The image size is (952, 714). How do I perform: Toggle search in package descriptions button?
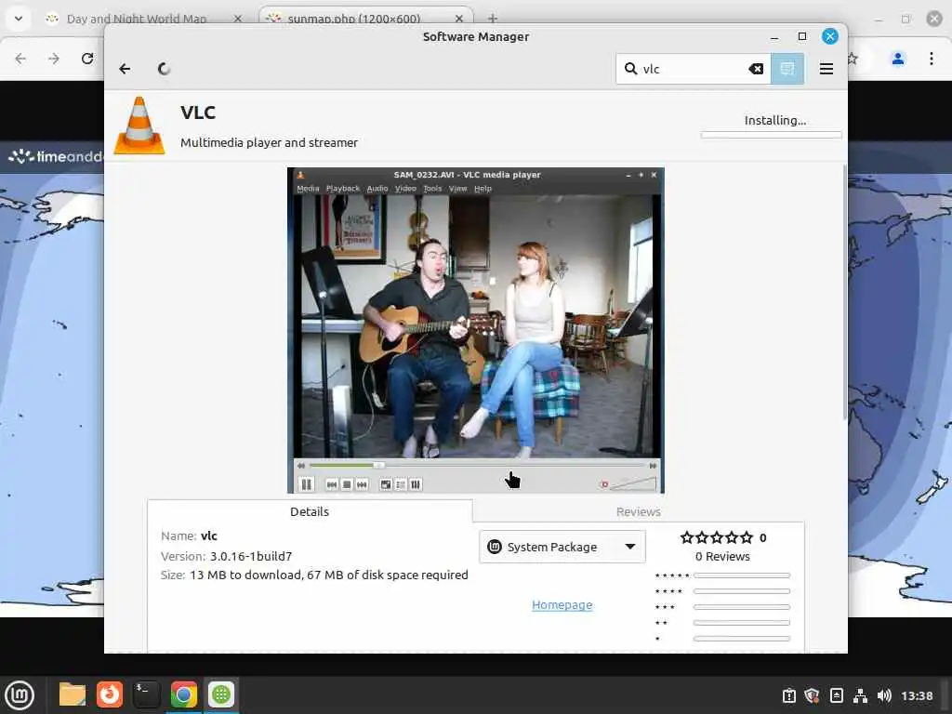click(x=787, y=69)
